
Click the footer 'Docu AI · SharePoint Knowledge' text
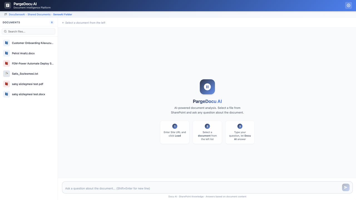click(x=207, y=196)
